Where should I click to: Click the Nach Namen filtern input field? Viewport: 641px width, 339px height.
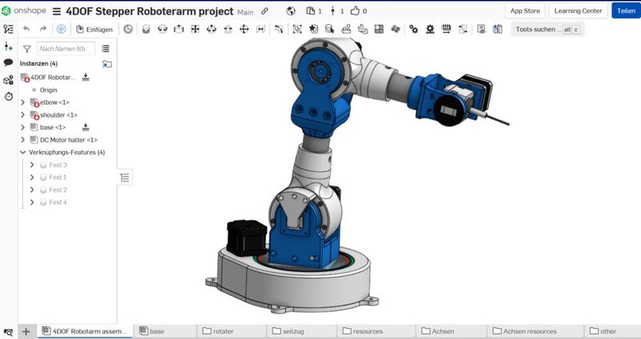(66, 49)
